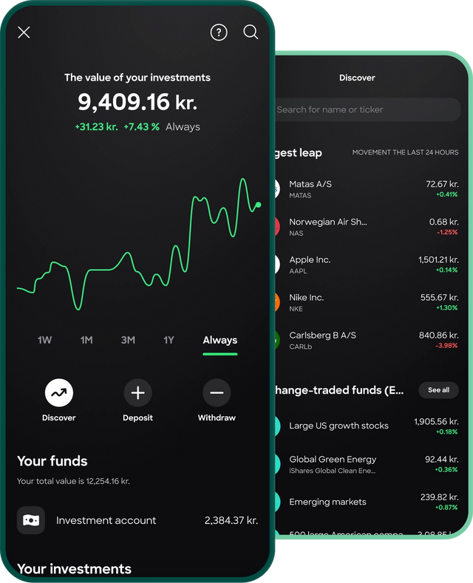Switch chart to 3M range
Screen dimensions: 473x583
pos(128,340)
